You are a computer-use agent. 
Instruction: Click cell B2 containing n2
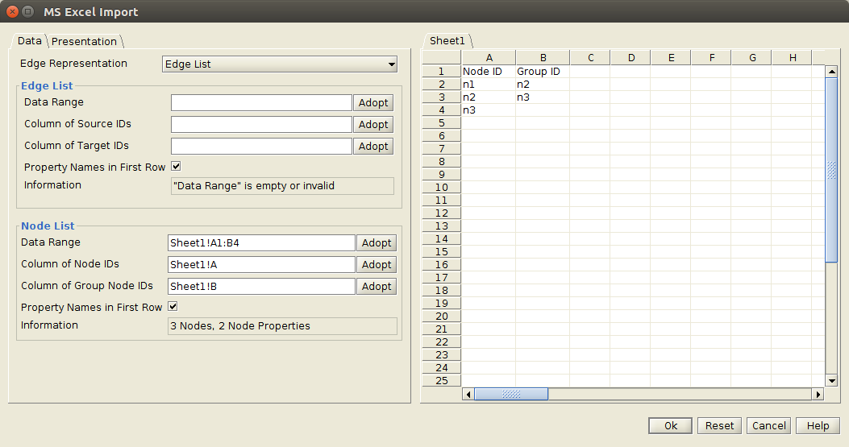pyautogui.click(x=543, y=85)
